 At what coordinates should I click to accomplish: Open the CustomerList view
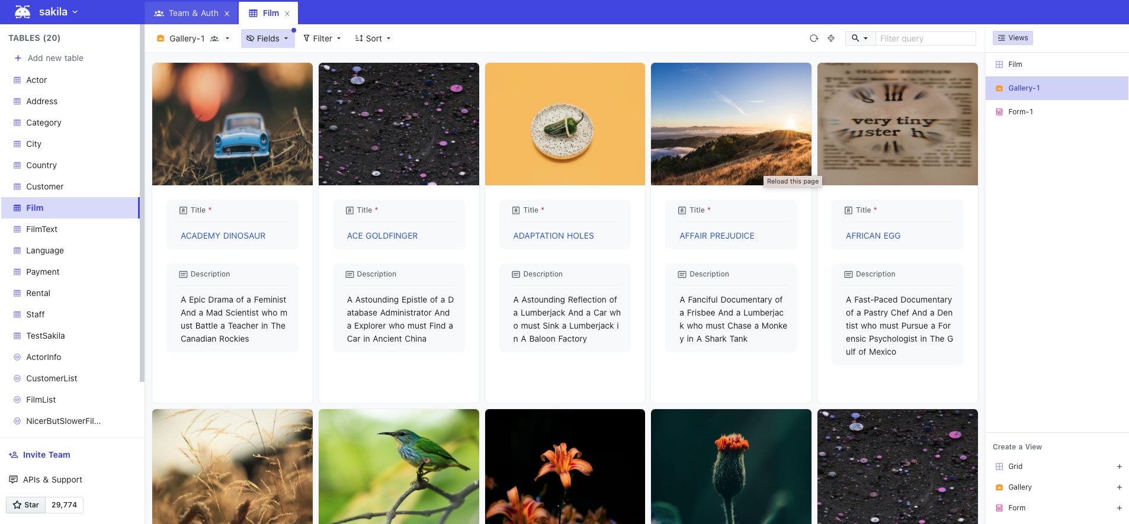[x=70, y=378]
